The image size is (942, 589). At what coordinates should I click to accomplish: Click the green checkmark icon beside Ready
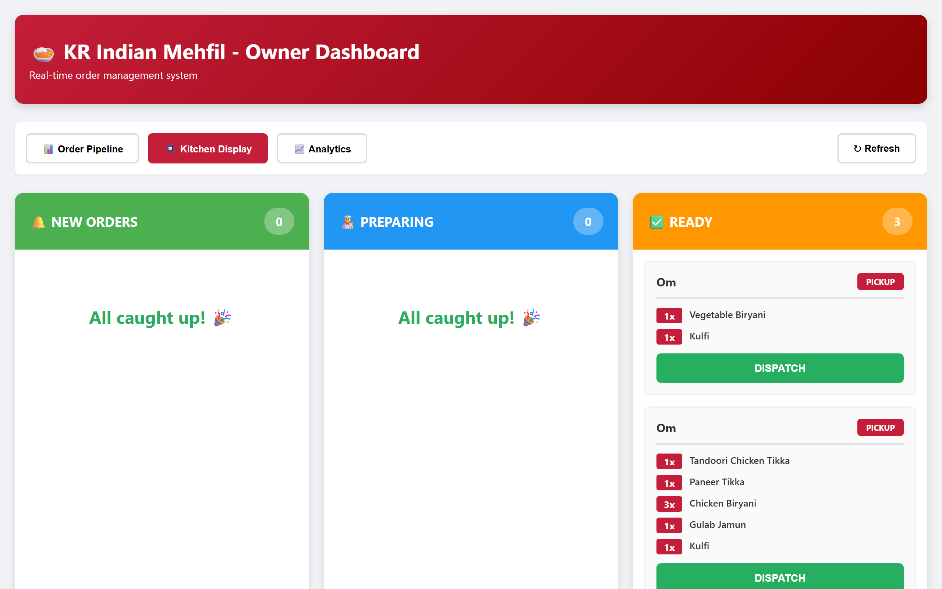point(657,222)
